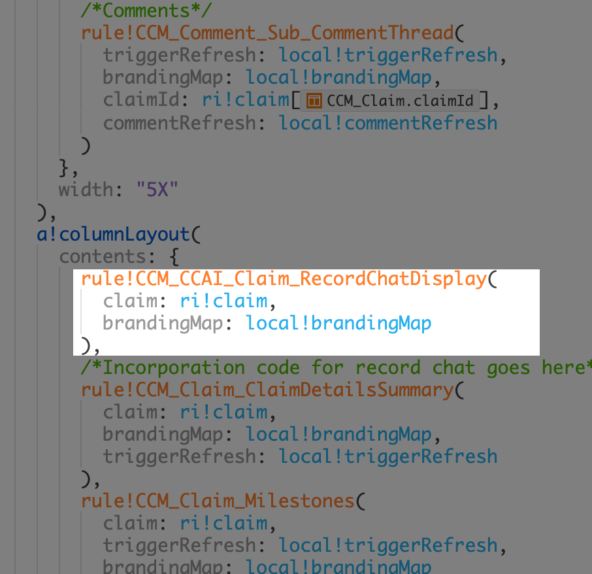Click brandingMap parameter in RecordChatDisplay rule
The height and width of the screenshot is (574, 592).
coord(163,323)
